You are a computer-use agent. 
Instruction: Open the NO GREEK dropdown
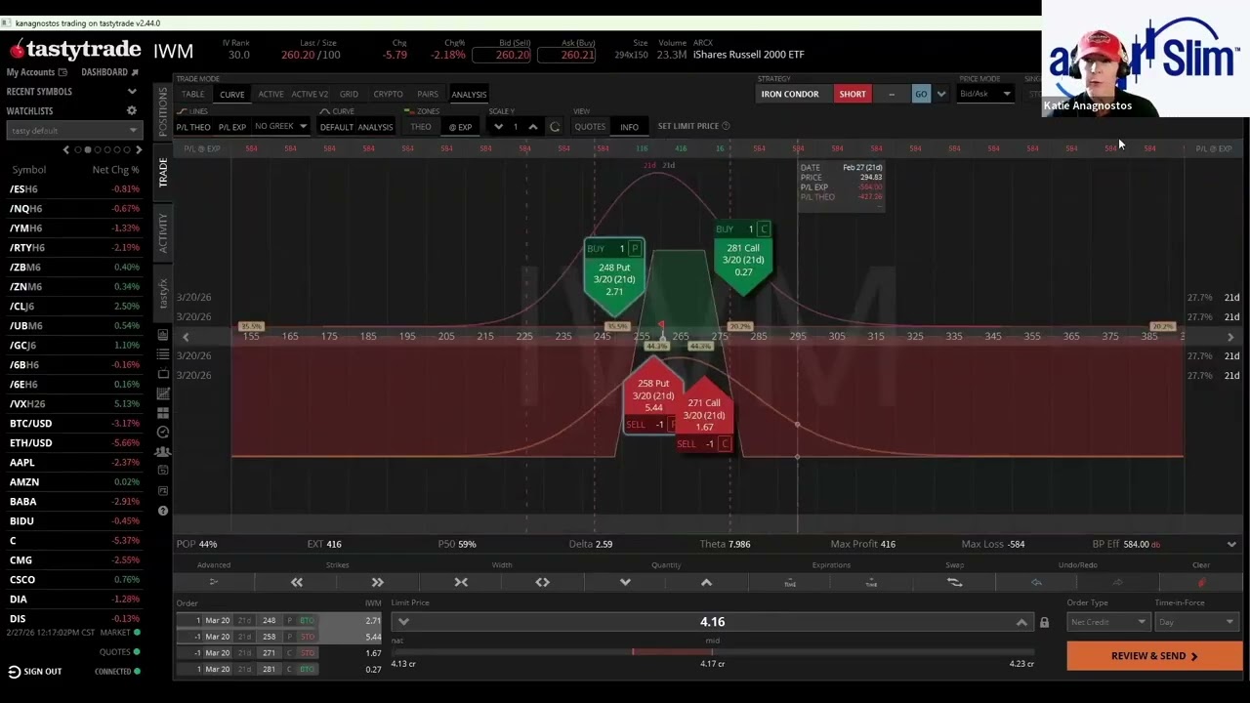coord(280,126)
